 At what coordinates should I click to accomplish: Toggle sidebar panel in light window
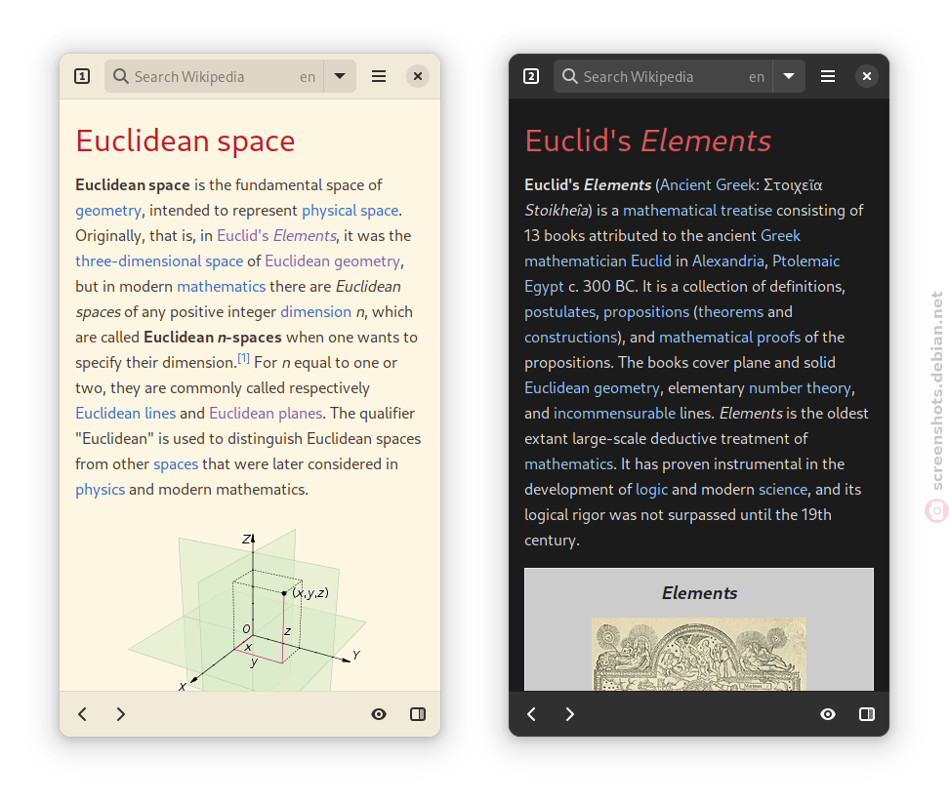point(418,714)
